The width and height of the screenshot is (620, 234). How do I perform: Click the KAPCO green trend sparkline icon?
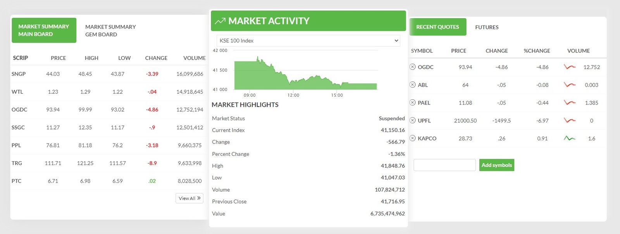tap(569, 138)
